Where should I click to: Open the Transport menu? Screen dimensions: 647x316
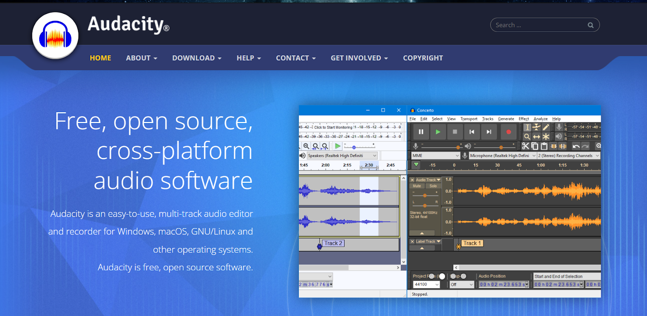tap(469, 119)
